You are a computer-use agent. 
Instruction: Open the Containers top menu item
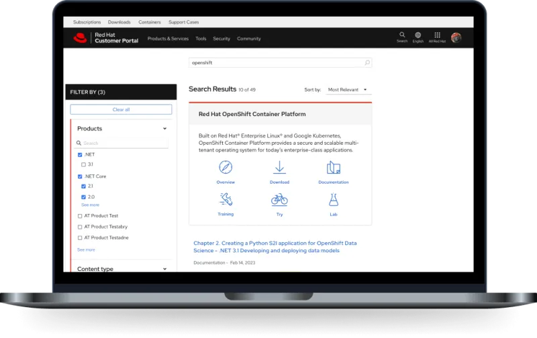(149, 22)
